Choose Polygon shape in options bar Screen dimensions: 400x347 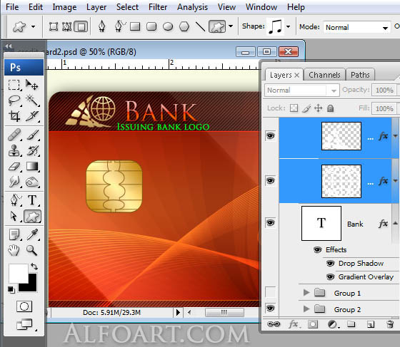point(184,26)
